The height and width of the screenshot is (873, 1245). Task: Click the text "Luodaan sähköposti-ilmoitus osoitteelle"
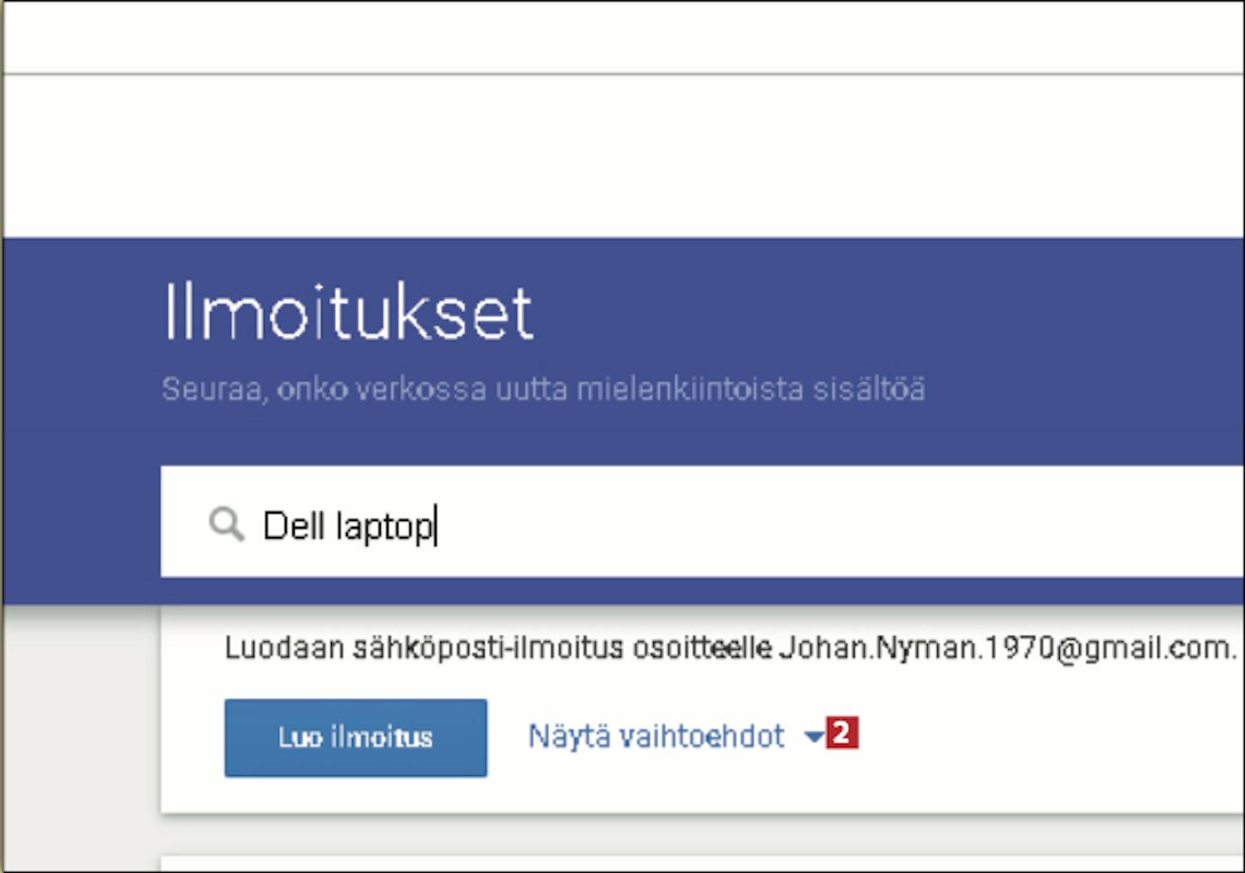tap(498, 647)
